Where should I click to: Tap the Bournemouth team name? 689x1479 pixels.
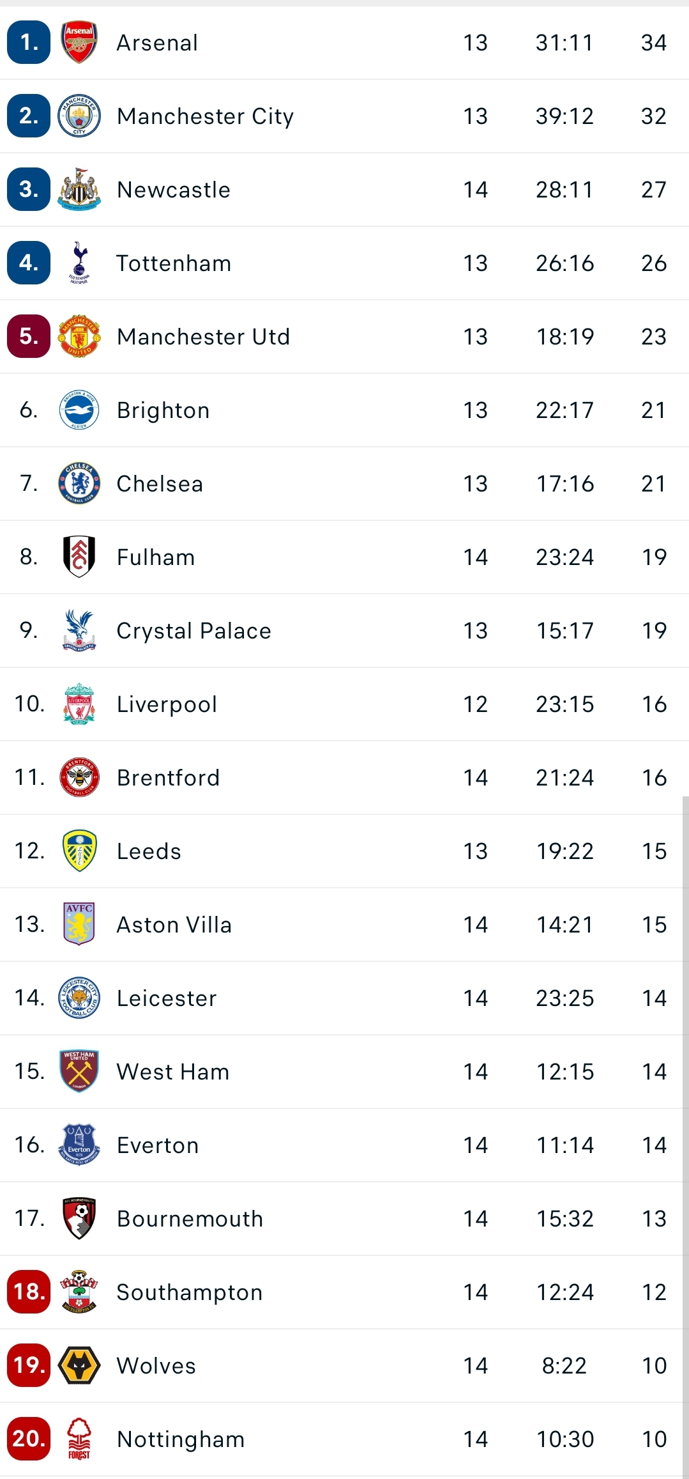190,1218
